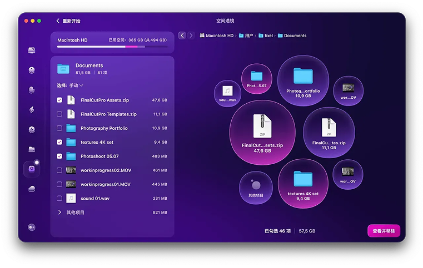
Task: Check workinprogress02.MOV checkbox
Action: tap(59, 170)
